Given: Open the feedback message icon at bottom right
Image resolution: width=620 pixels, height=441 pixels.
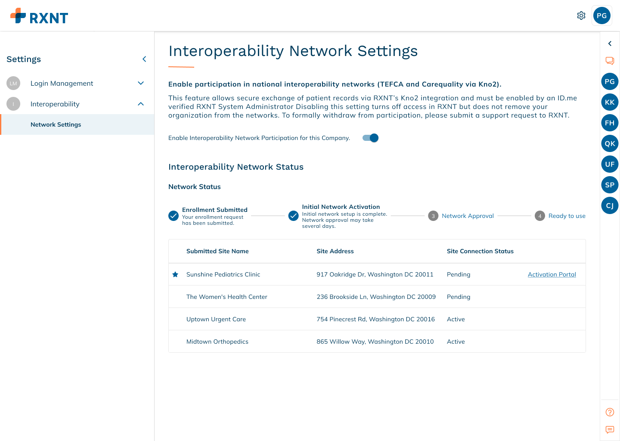Looking at the screenshot, I should [x=610, y=429].
